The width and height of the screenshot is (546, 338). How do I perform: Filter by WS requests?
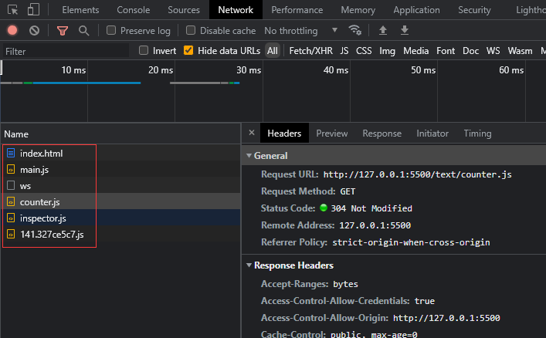(x=493, y=51)
